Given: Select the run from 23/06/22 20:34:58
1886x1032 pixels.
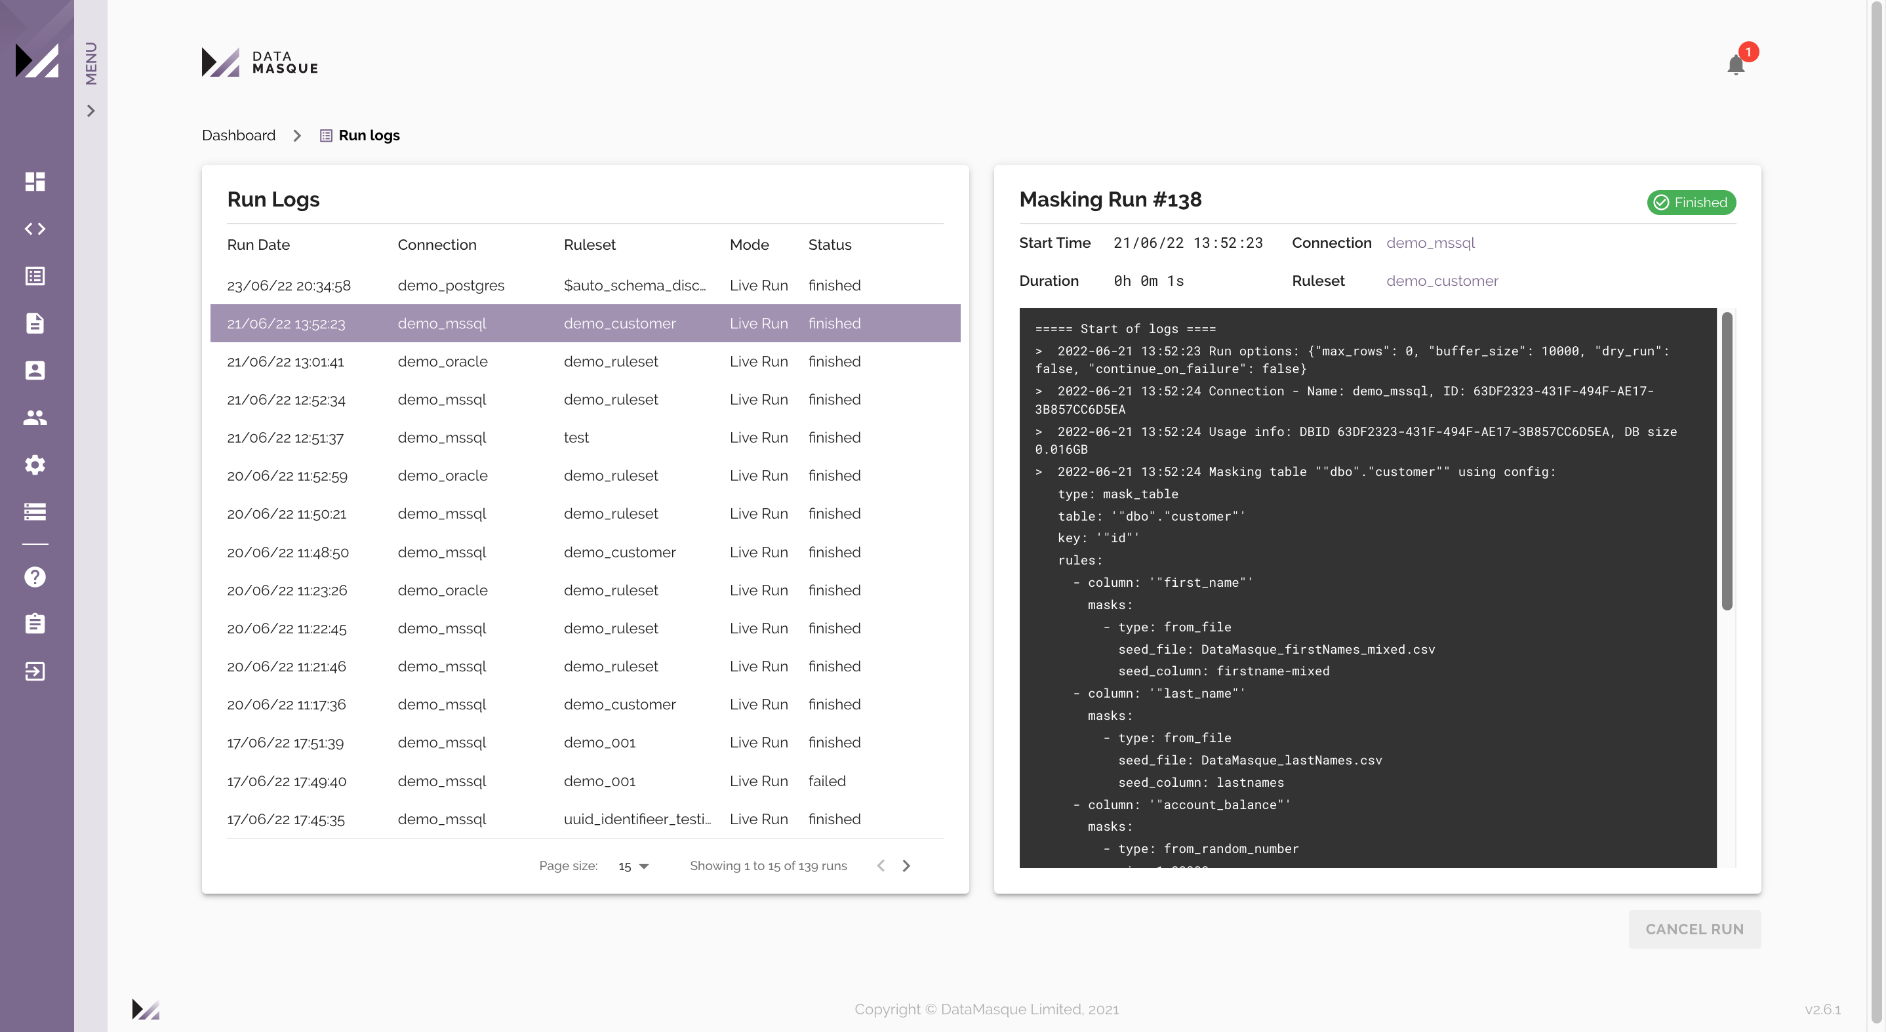Looking at the screenshot, I should click(585, 285).
